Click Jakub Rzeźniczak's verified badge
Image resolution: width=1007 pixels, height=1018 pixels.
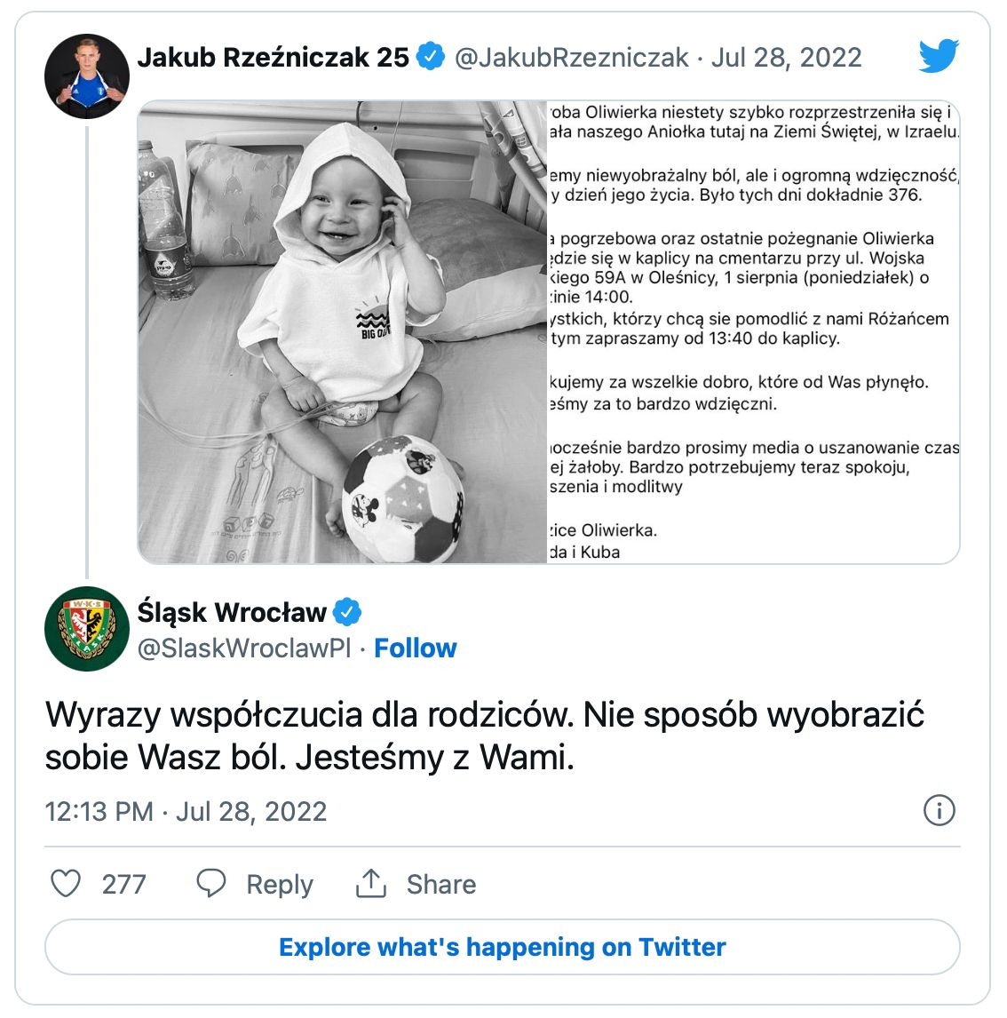click(430, 57)
